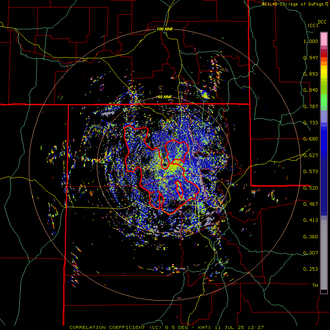The image size is (330, 330).
Task: Click the DCC label above the legend
Action: tap(322, 22)
